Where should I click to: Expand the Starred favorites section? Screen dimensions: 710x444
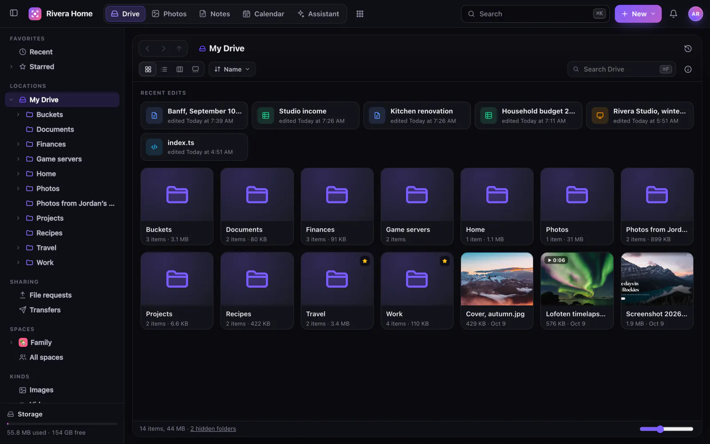tap(12, 67)
